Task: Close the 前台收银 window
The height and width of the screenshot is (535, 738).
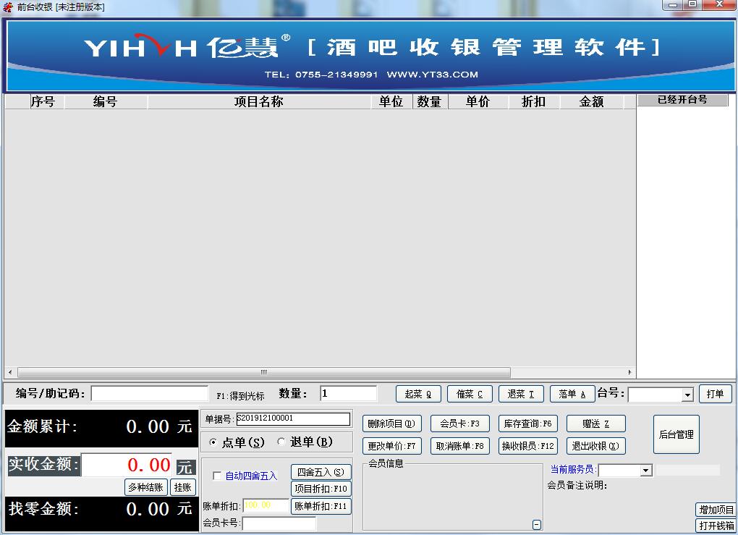Action: coord(719,5)
